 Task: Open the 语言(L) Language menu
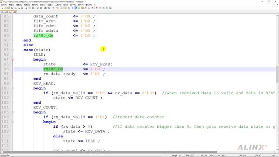pyautogui.click(x=43, y=5)
